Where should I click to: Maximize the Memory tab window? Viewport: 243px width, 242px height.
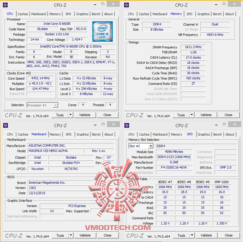point(224,4)
